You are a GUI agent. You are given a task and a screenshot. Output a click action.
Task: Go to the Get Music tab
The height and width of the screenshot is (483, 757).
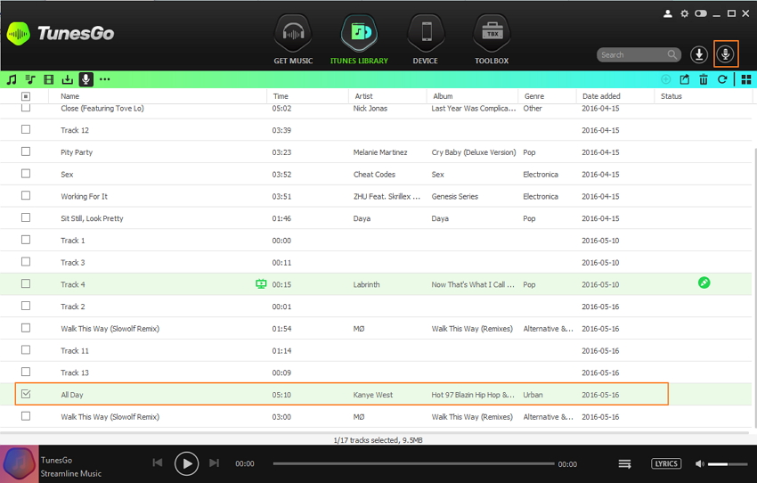pyautogui.click(x=293, y=42)
